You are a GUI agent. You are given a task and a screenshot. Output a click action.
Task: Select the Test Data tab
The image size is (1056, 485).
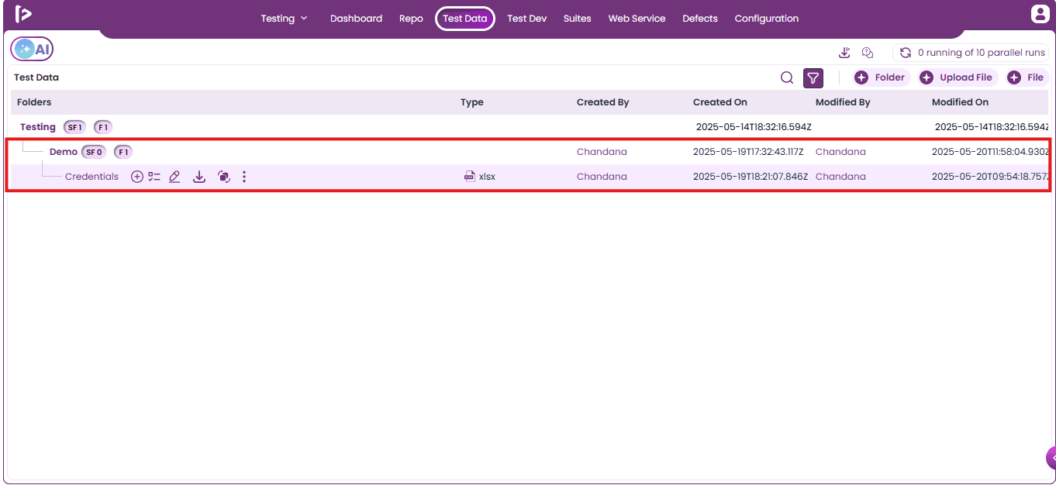(465, 19)
